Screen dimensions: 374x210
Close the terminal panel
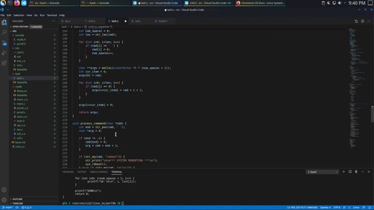click(x=369, y=171)
